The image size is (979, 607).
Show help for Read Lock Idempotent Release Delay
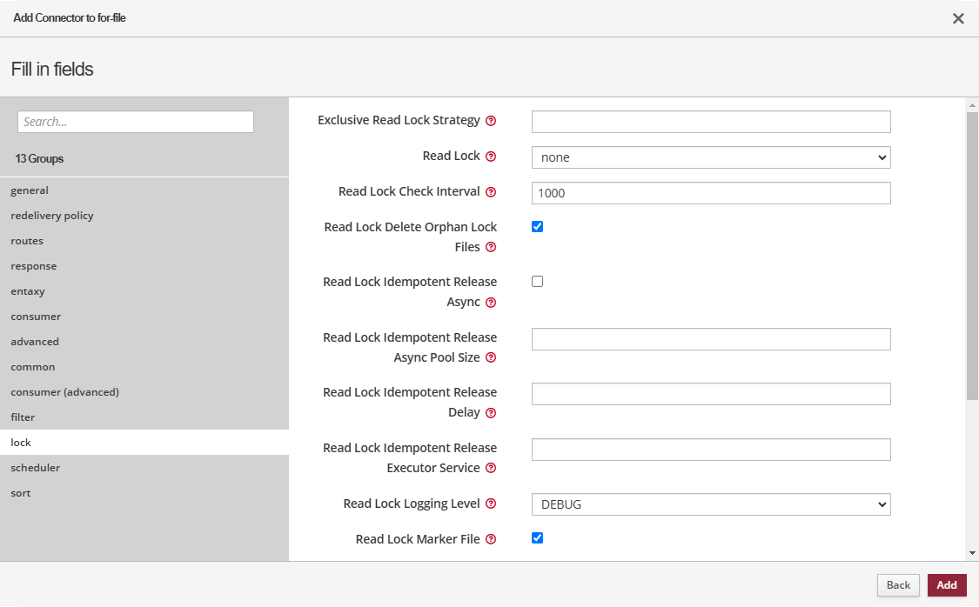tap(491, 413)
